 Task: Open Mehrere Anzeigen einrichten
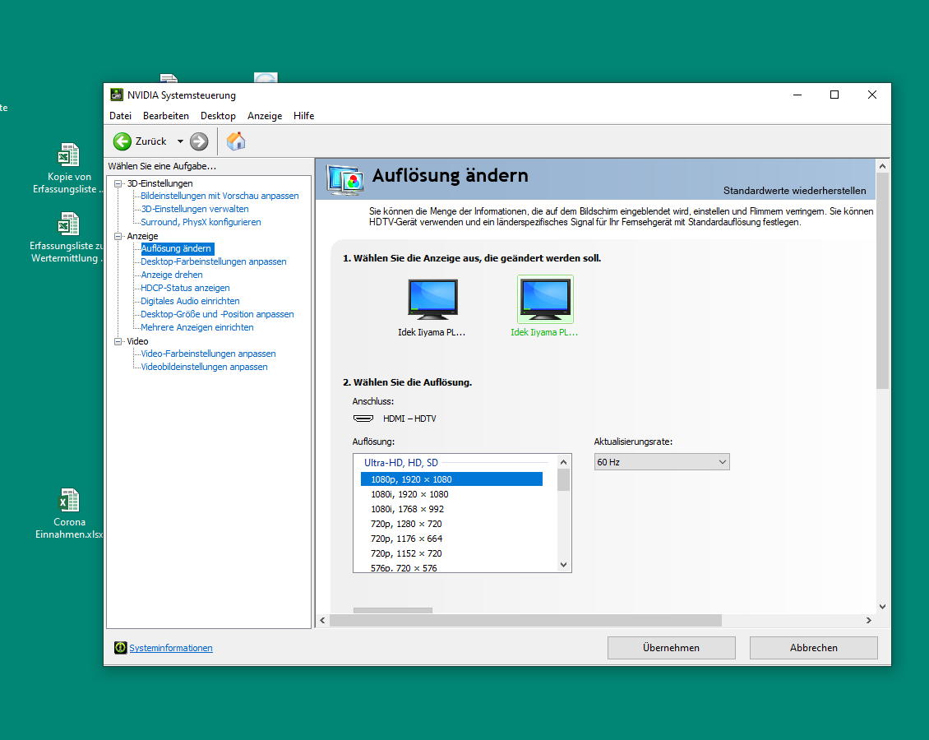197,327
